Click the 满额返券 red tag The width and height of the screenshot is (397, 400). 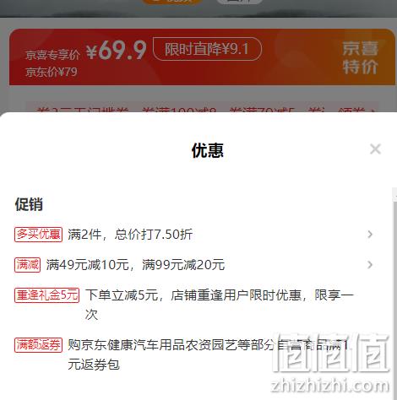click(x=38, y=345)
